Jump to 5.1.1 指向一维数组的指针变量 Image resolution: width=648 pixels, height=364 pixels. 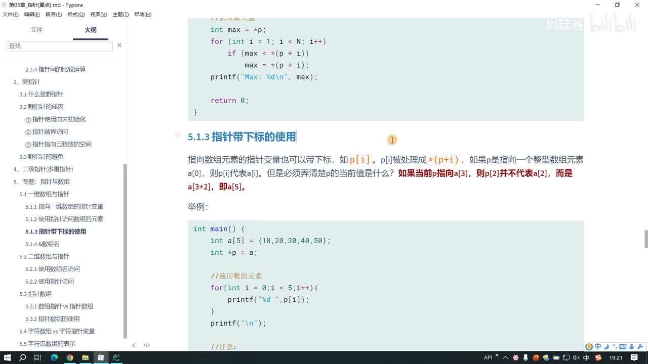(64, 207)
